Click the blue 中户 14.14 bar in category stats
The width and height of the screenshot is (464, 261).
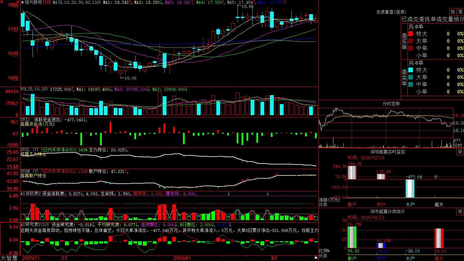(x=381, y=245)
